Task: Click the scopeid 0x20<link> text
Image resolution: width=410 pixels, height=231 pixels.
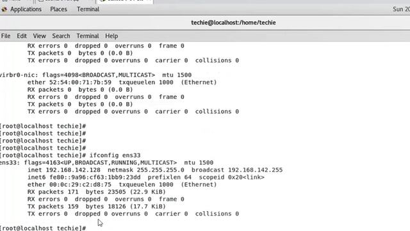Action: click(232, 177)
